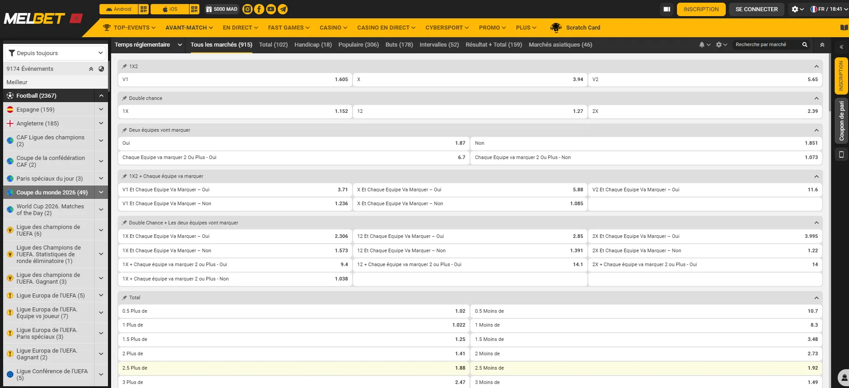Collapse events list with double-chevron icon

pos(91,69)
